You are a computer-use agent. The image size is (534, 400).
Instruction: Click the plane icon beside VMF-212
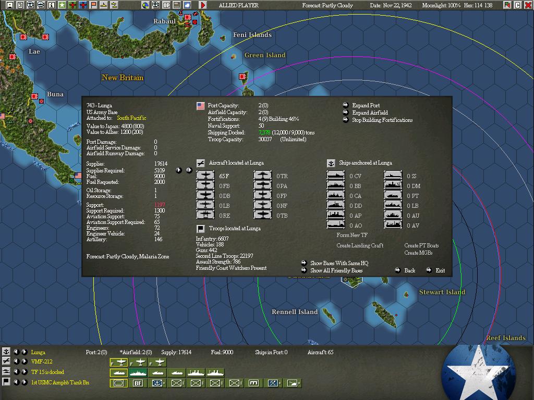click(6, 361)
